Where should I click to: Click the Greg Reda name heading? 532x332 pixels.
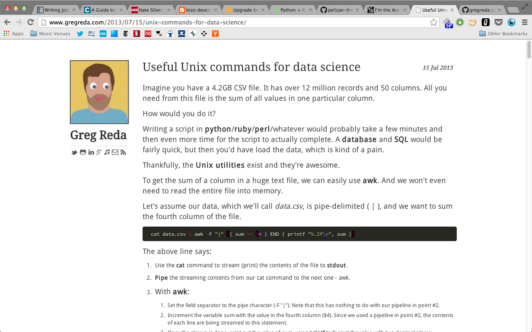click(x=99, y=135)
